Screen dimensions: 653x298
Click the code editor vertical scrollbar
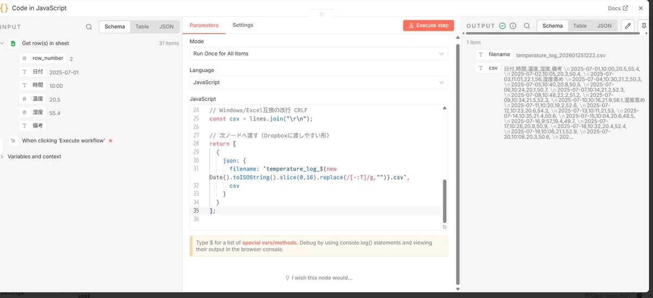click(x=445, y=200)
